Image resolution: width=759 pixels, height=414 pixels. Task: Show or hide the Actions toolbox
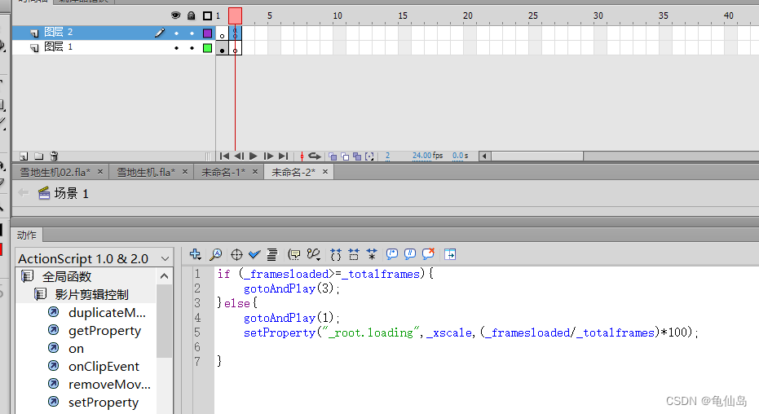450,254
